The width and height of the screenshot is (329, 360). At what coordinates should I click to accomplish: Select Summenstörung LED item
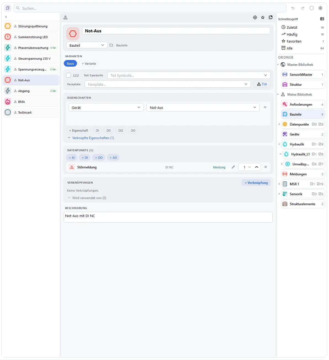click(31, 37)
